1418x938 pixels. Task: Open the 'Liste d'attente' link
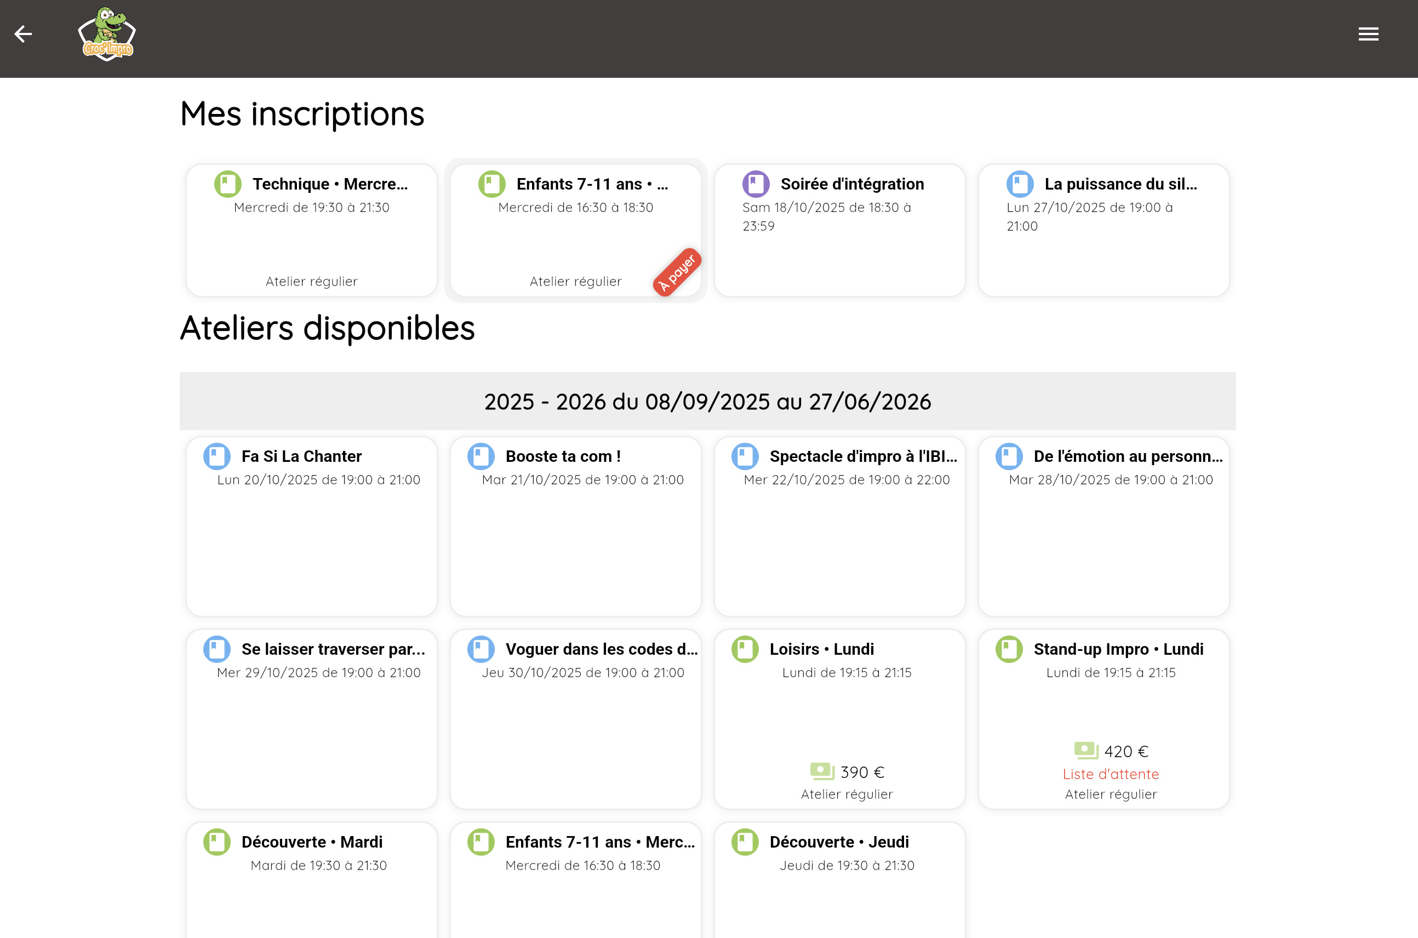pyautogui.click(x=1111, y=774)
